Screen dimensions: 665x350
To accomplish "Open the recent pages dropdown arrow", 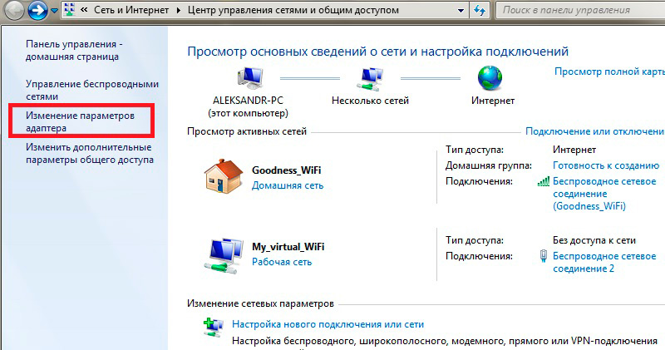I will click(54, 11).
